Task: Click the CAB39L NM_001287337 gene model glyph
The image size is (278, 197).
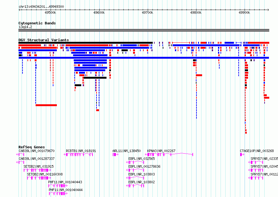Action: pos(20,162)
